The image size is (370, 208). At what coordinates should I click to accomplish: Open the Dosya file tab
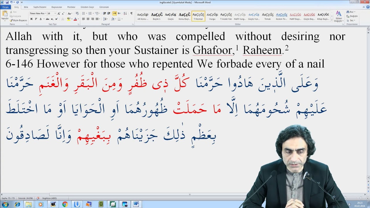click(x=5, y=7)
